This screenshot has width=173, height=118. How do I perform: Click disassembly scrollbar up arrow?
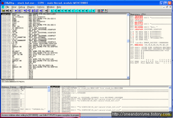pyautogui.click(x=128, y=15)
